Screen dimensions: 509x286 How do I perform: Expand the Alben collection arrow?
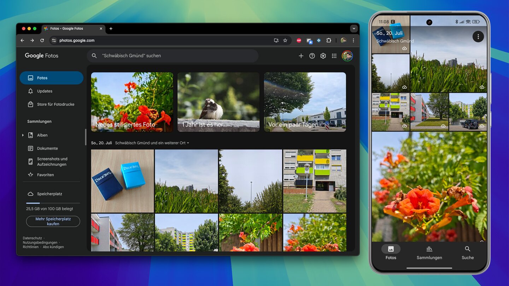point(23,135)
